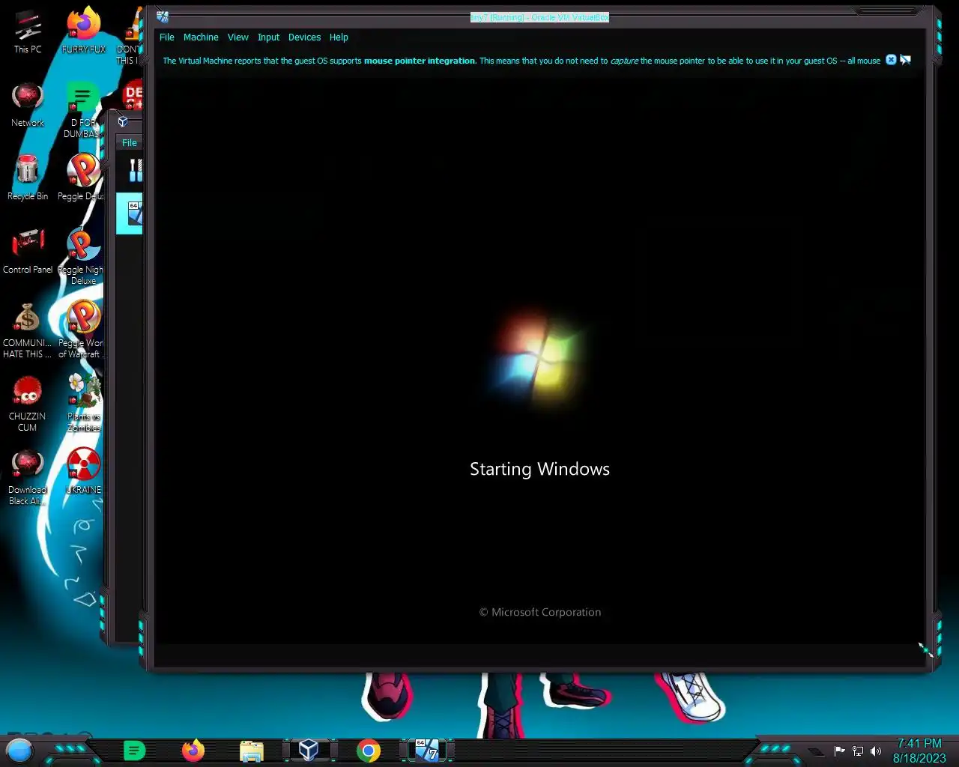The height and width of the screenshot is (767, 959).
Task: Open the File menu of the VM window
Action: click(166, 37)
